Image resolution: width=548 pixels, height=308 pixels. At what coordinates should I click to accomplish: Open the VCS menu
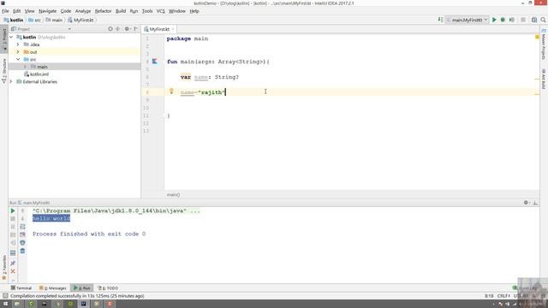pos(160,11)
